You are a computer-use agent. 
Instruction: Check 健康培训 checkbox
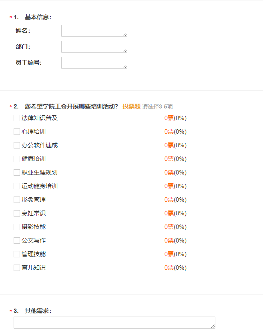(17, 159)
